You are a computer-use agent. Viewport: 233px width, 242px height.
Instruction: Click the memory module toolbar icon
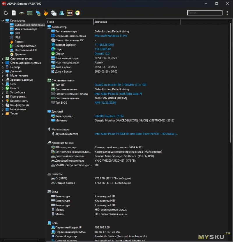[30, 13]
